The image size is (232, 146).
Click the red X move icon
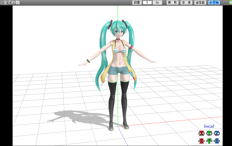tap(201, 141)
